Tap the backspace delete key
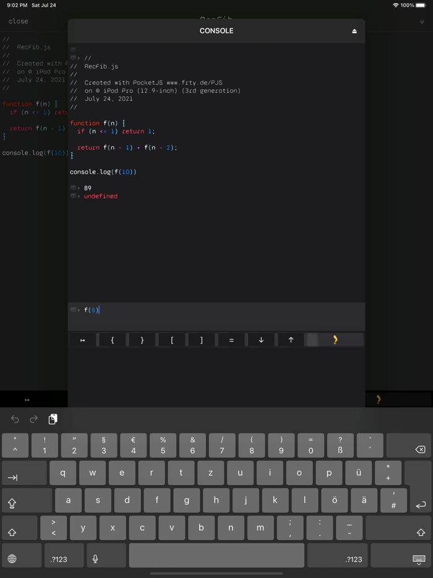This screenshot has width=433, height=578. point(409,446)
